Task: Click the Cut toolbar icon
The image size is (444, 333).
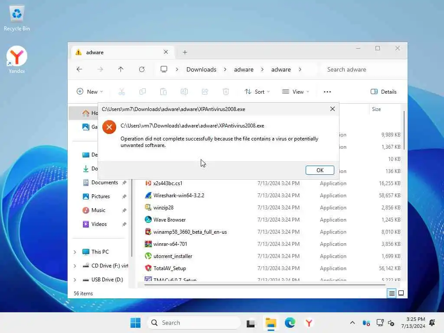Action: pos(122,91)
